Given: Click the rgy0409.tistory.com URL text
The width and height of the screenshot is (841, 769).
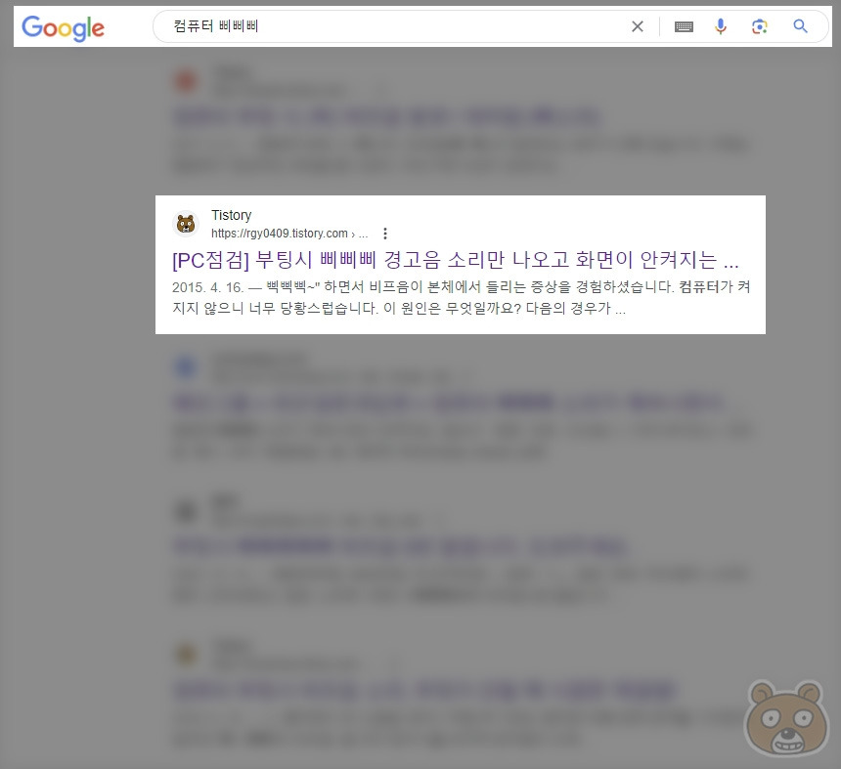Looking at the screenshot, I should click(289, 234).
